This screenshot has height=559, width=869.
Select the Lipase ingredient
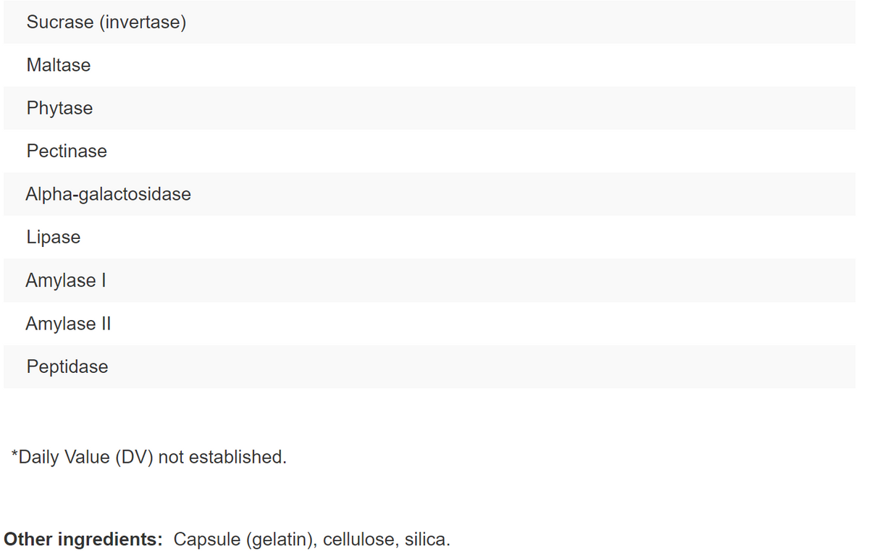tap(54, 238)
